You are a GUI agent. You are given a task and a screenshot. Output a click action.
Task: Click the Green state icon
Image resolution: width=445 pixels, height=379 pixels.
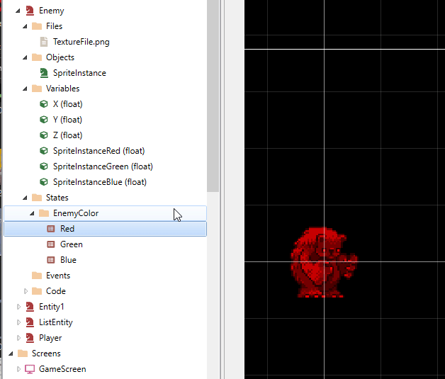[x=51, y=244]
